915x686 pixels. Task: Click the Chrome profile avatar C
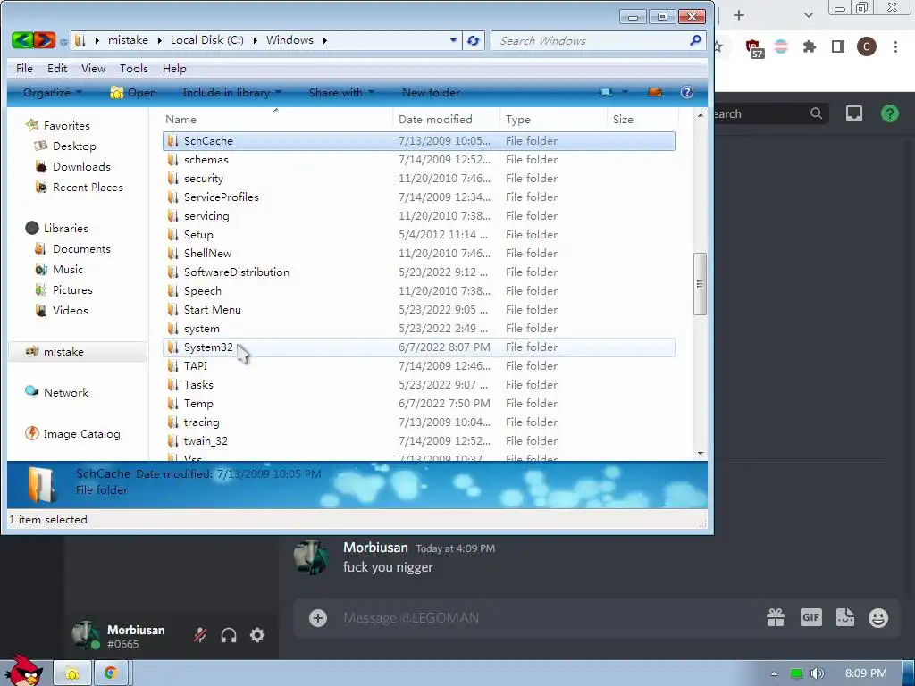pyautogui.click(x=866, y=46)
